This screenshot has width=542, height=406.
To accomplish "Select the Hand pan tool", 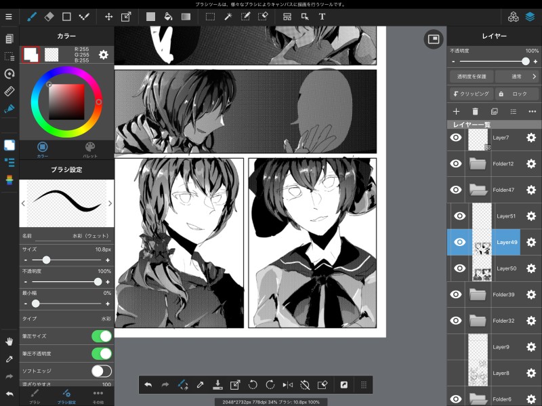I will tap(9, 342).
